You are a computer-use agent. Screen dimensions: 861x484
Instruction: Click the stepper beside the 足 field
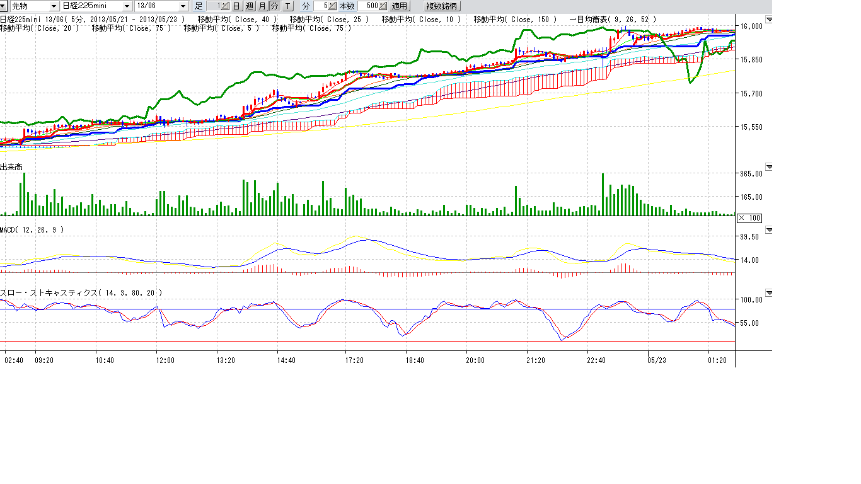226,6
